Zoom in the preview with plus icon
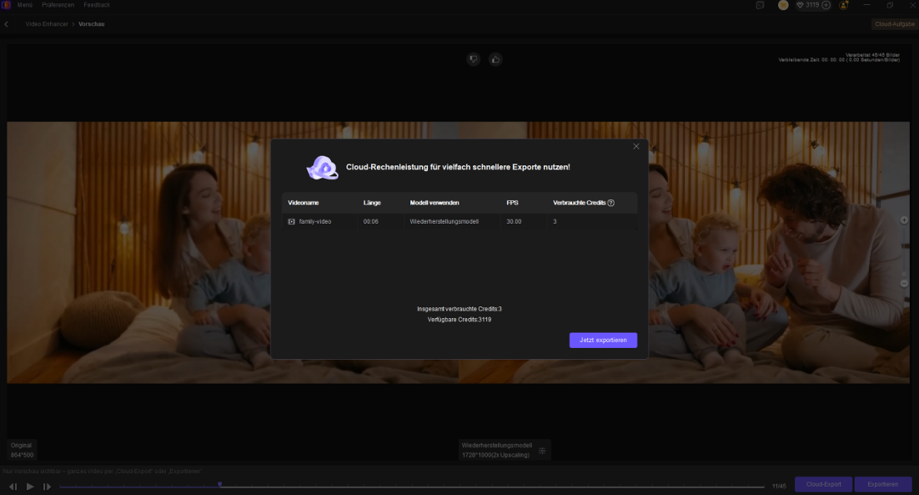 pos(904,220)
